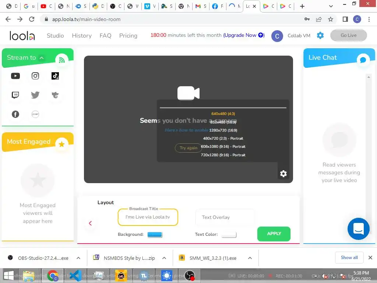Choose 640x480 (4:3) resolution
Image resolution: width=377 pixels, height=283 pixels.
click(223, 114)
